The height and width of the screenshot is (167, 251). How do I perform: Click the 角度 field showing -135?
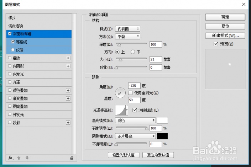[x=134, y=86]
